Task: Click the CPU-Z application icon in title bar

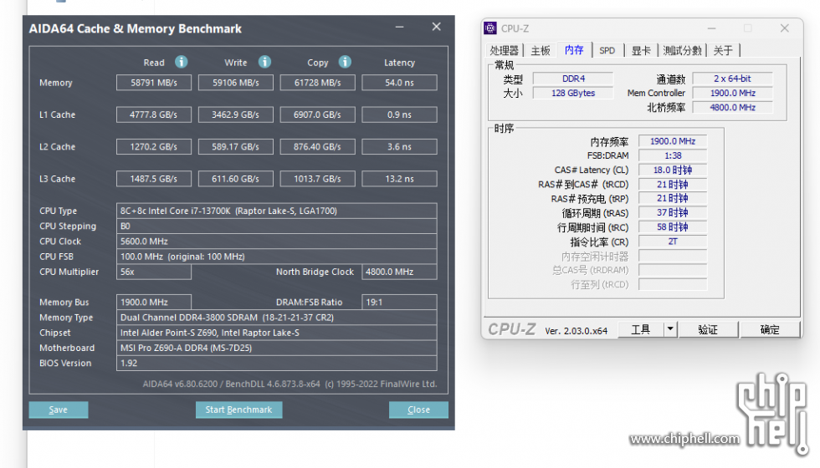Action: tap(490, 28)
